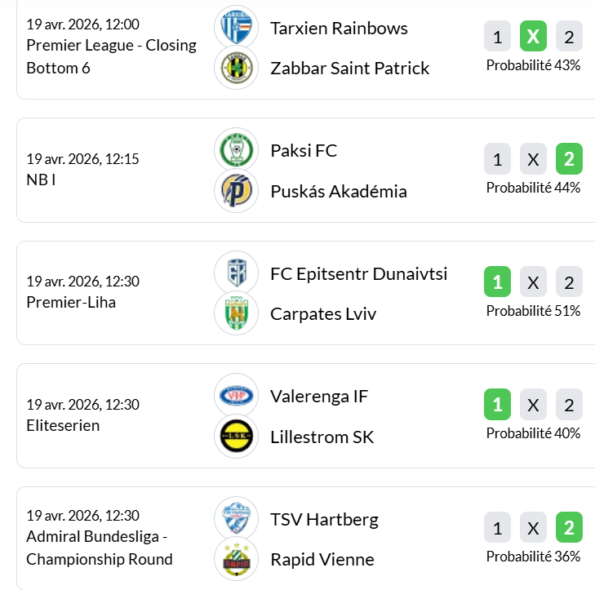Open the Tarxien Rainbows team name link
This screenshot has height=590, width=595.
[339, 28]
